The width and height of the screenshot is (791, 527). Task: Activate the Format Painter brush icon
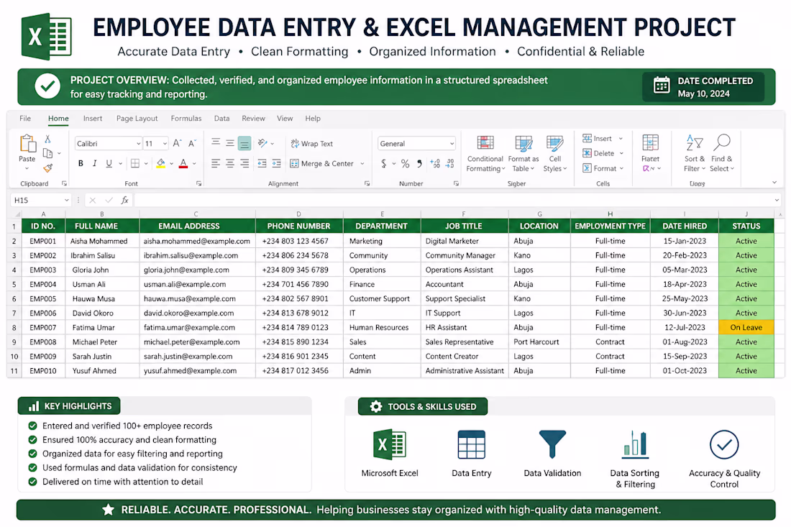[48, 168]
